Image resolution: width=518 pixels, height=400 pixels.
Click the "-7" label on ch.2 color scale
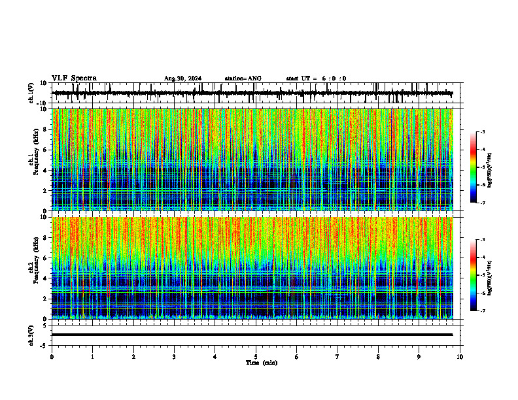pos(483,310)
